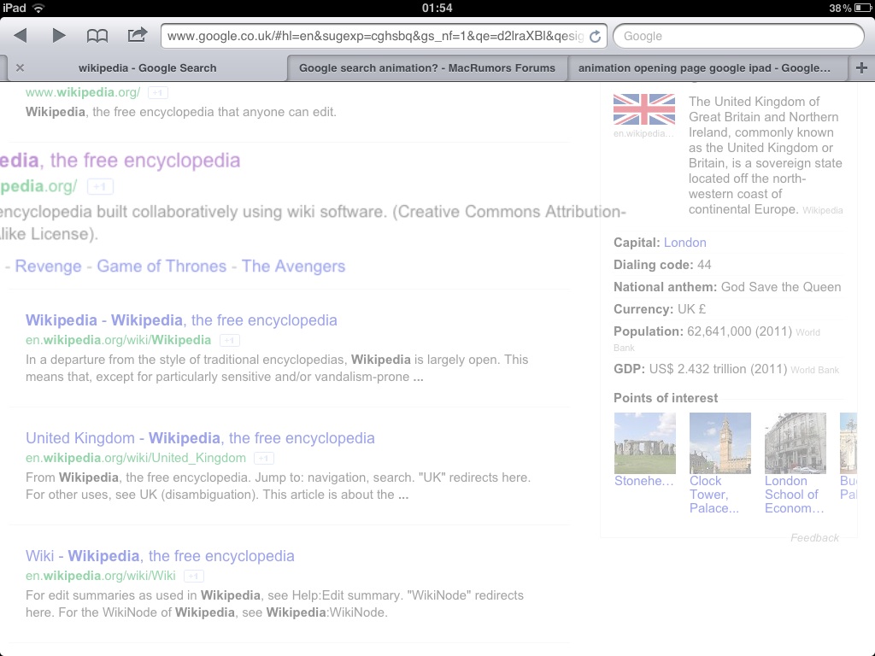Add a new tab with plus icon

click(x=861, y=68)
